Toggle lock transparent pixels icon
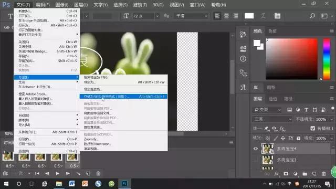 pyautogui.click(x=268, y=138)
